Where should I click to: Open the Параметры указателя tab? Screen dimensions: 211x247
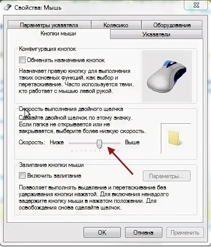49,25
